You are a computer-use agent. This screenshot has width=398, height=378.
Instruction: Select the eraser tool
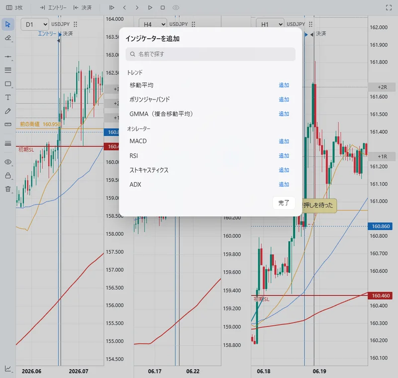(x=8, y=38)
